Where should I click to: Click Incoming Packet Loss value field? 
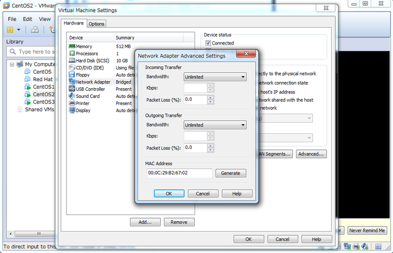195,99
